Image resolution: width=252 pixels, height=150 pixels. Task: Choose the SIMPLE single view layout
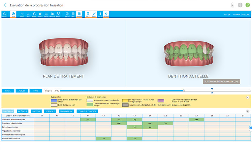67,15
